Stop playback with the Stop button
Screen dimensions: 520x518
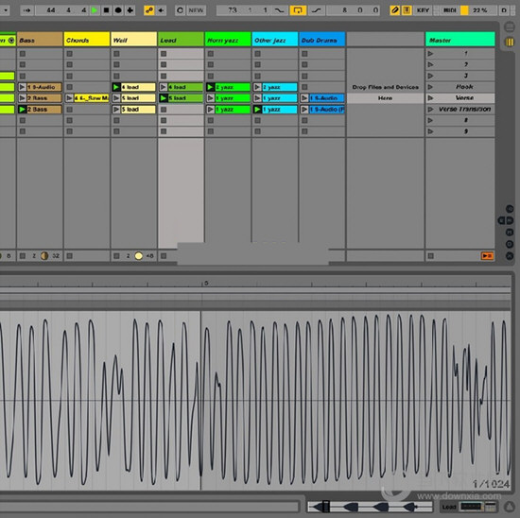[x=107, y=10]
